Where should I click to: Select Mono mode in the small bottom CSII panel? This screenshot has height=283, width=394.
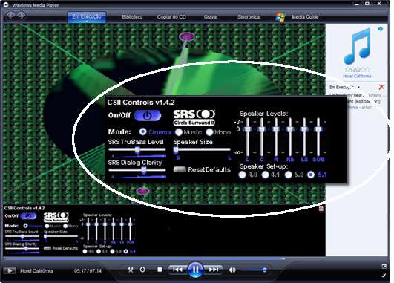click(65, 226)
